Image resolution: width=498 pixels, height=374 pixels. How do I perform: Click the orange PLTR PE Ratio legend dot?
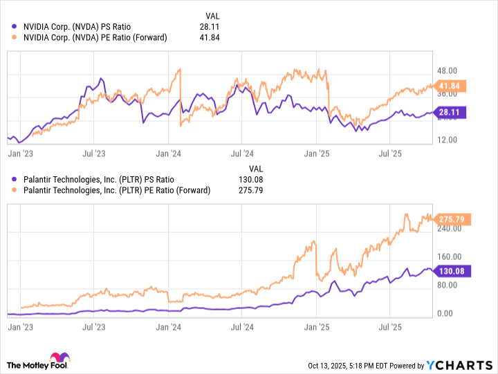(16, 190)
